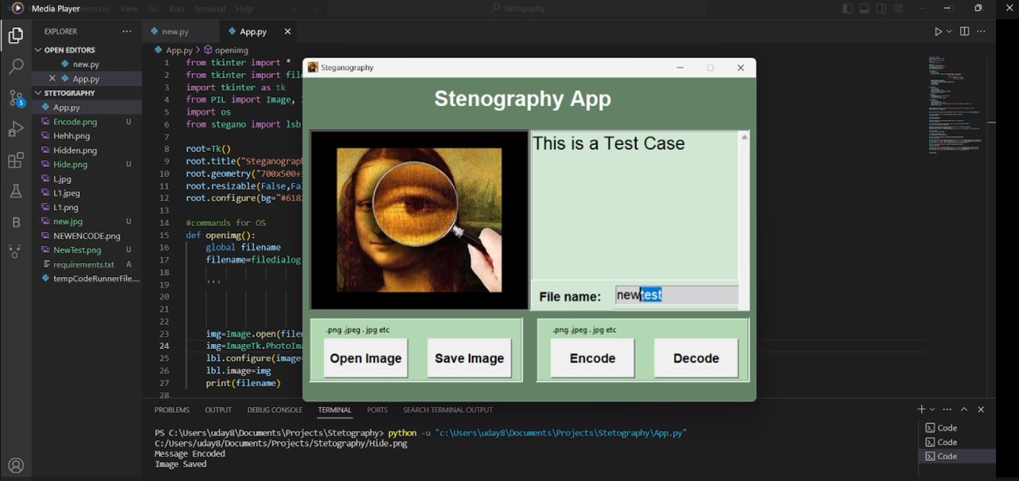Toggle bottom panel layout icon
Image resolution: width=1019 pixels, height=481 pixels.
click(865, 9)
